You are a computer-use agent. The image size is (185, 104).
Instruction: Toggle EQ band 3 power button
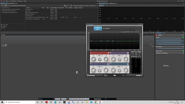pos(91,64)
